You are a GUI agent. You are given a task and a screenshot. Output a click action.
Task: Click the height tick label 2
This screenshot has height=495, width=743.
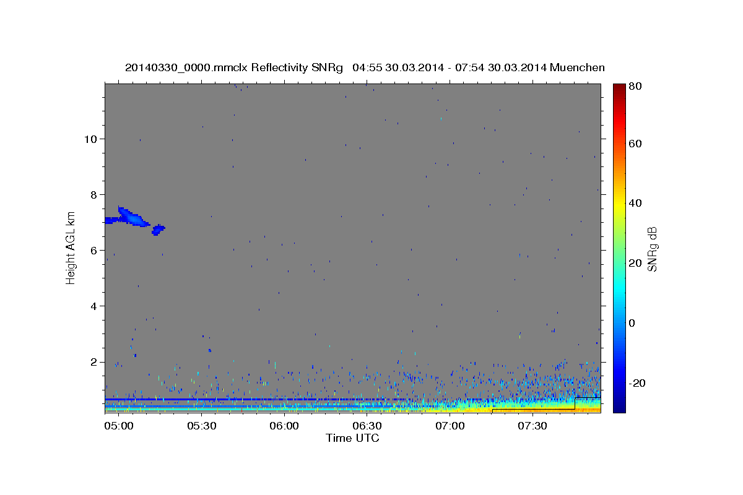point(93,361)
